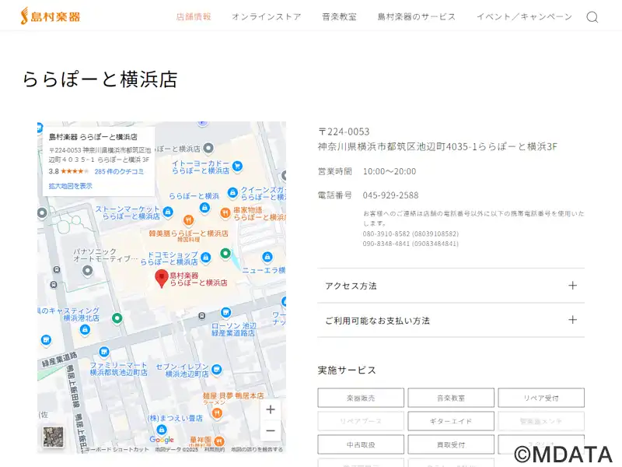Click the 楽器販売 service button
The width and height of the screenshot is (622, 467).
coord(361,398)
